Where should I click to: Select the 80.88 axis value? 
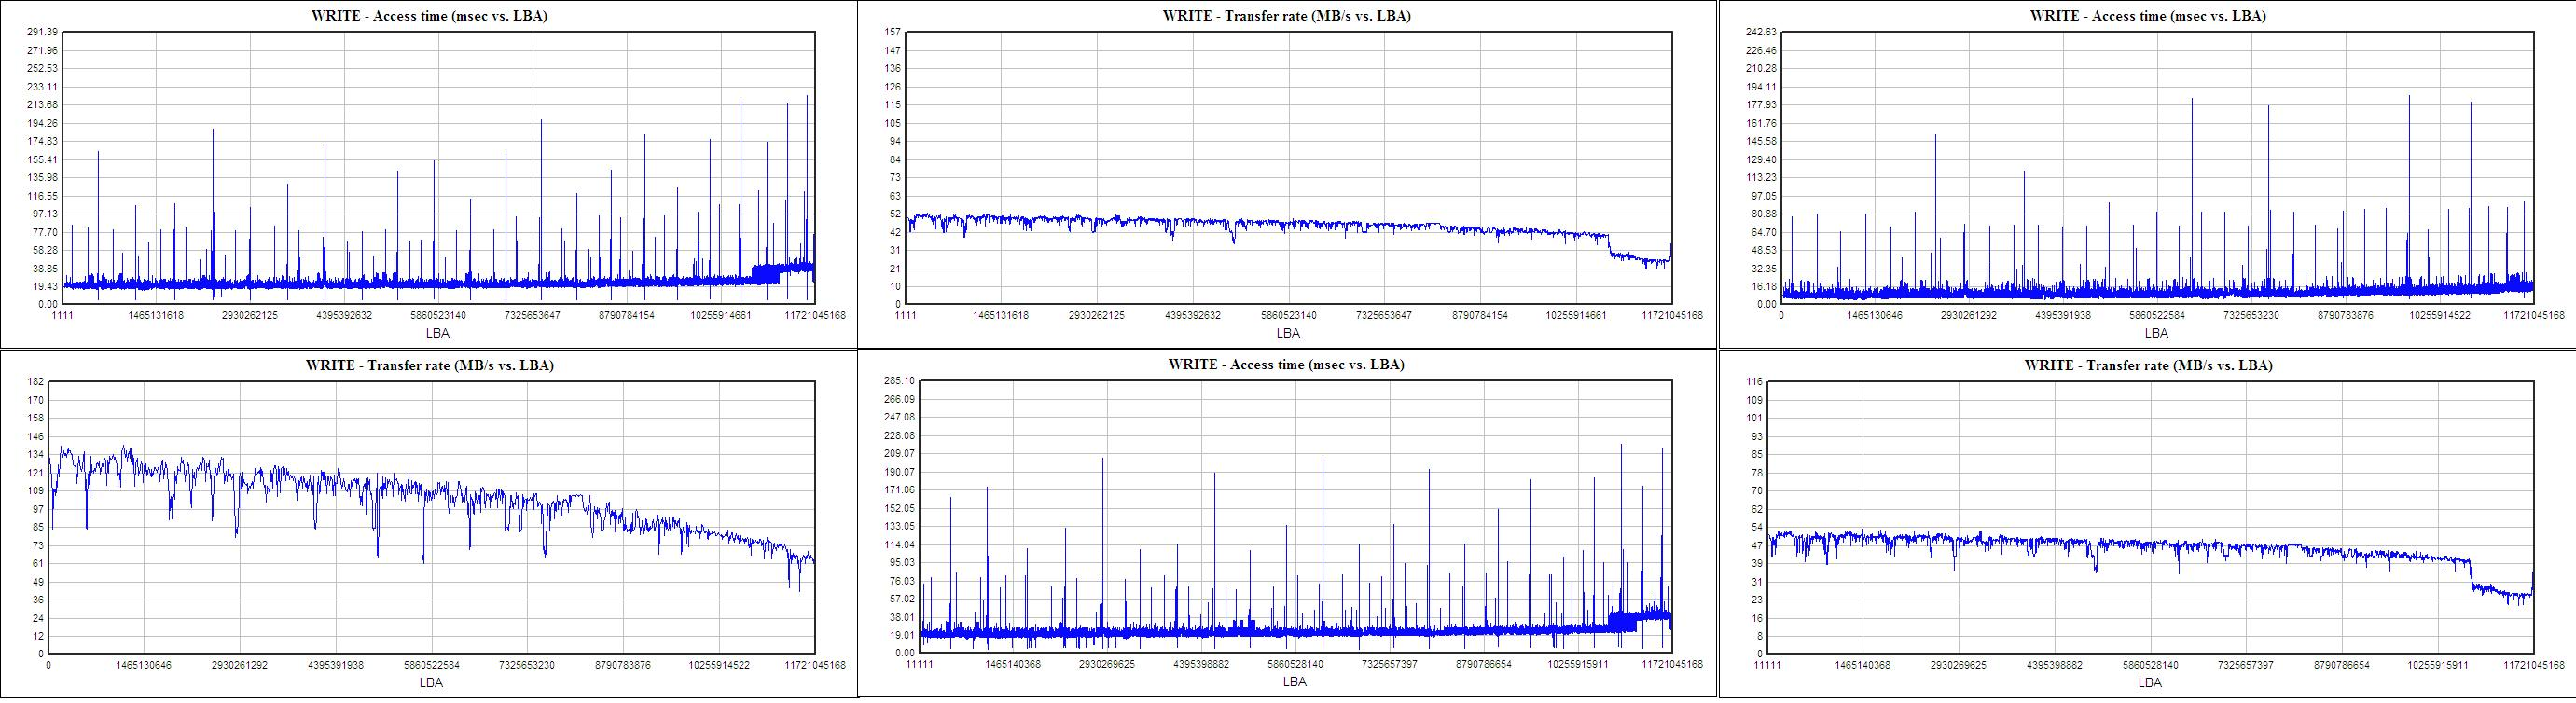tap(1764, 213)
